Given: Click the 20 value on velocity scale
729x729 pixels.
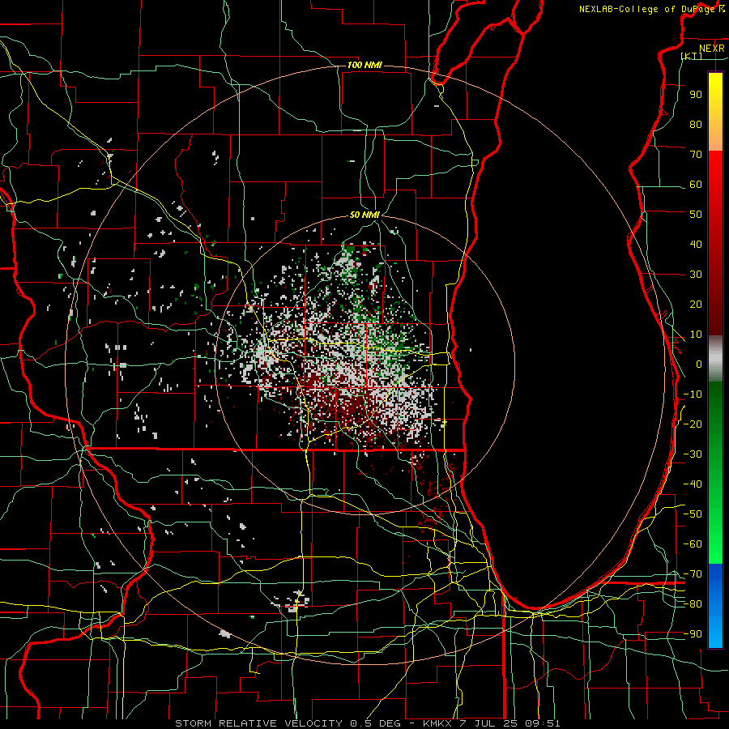Looking at the screenshot, I should point(696,304).
